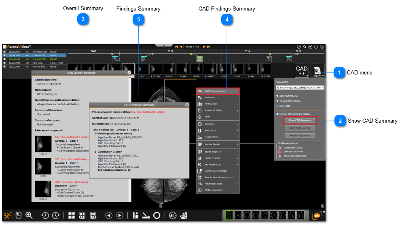The width and height of the screenshot is (404, 225).
Task: Jump to last study arrow
Action: pyautogui.click(x=209, y=47)
